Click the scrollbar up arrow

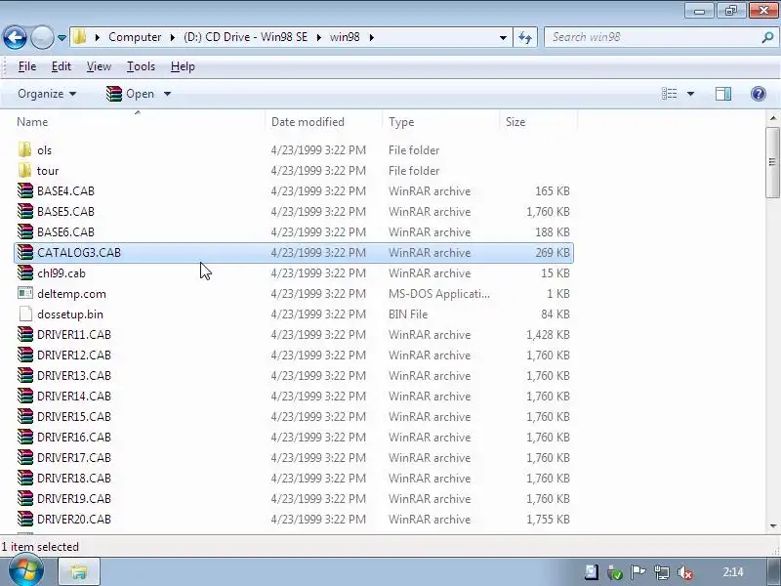click(772, 118)
